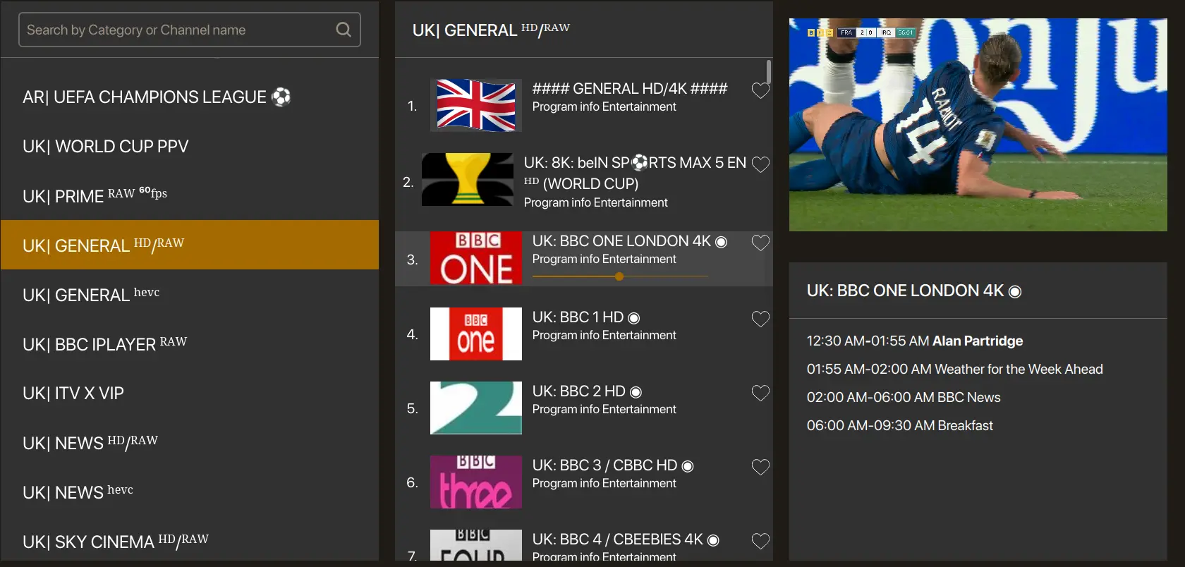The image size is (1185, 567).
Task: Open the UK| NEWS HD/RAW category
Action: pyautogui.click(x=190, y=442)
